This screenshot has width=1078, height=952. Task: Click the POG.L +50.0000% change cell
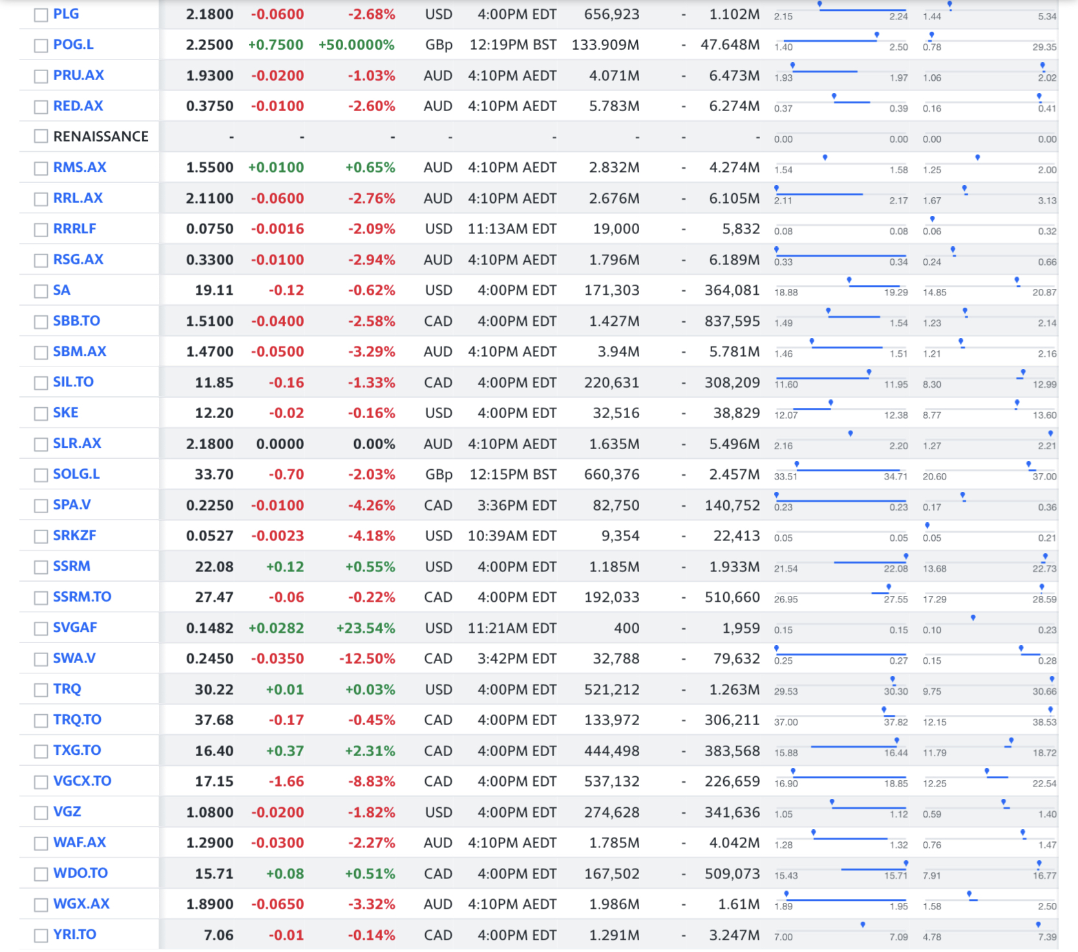click(x=356, y=45)
